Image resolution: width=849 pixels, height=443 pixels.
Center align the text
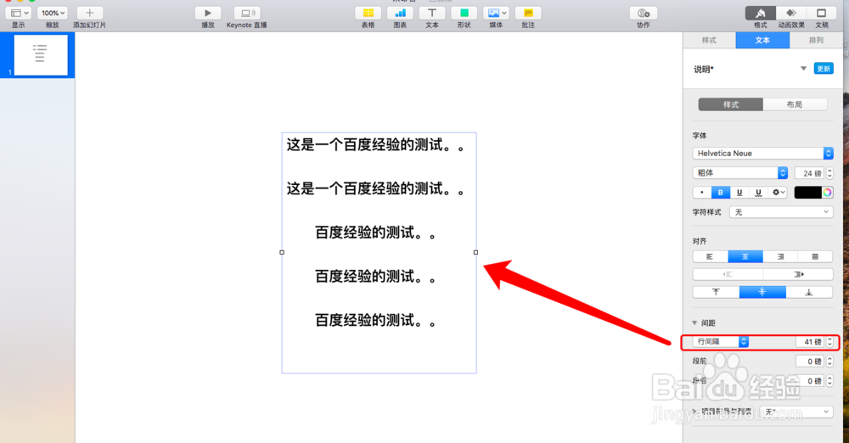click(x=745, y=256)
